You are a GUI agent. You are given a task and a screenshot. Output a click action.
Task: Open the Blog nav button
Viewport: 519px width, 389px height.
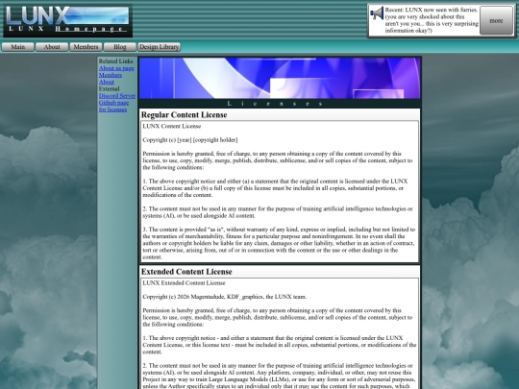pos(120,47)
